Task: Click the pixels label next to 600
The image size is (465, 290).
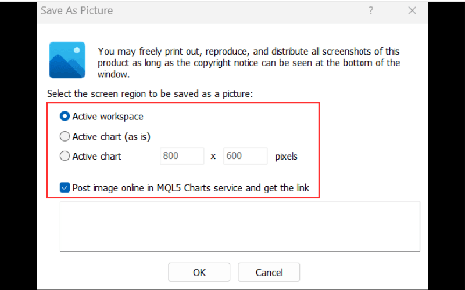Action: (x=286, y=156)
